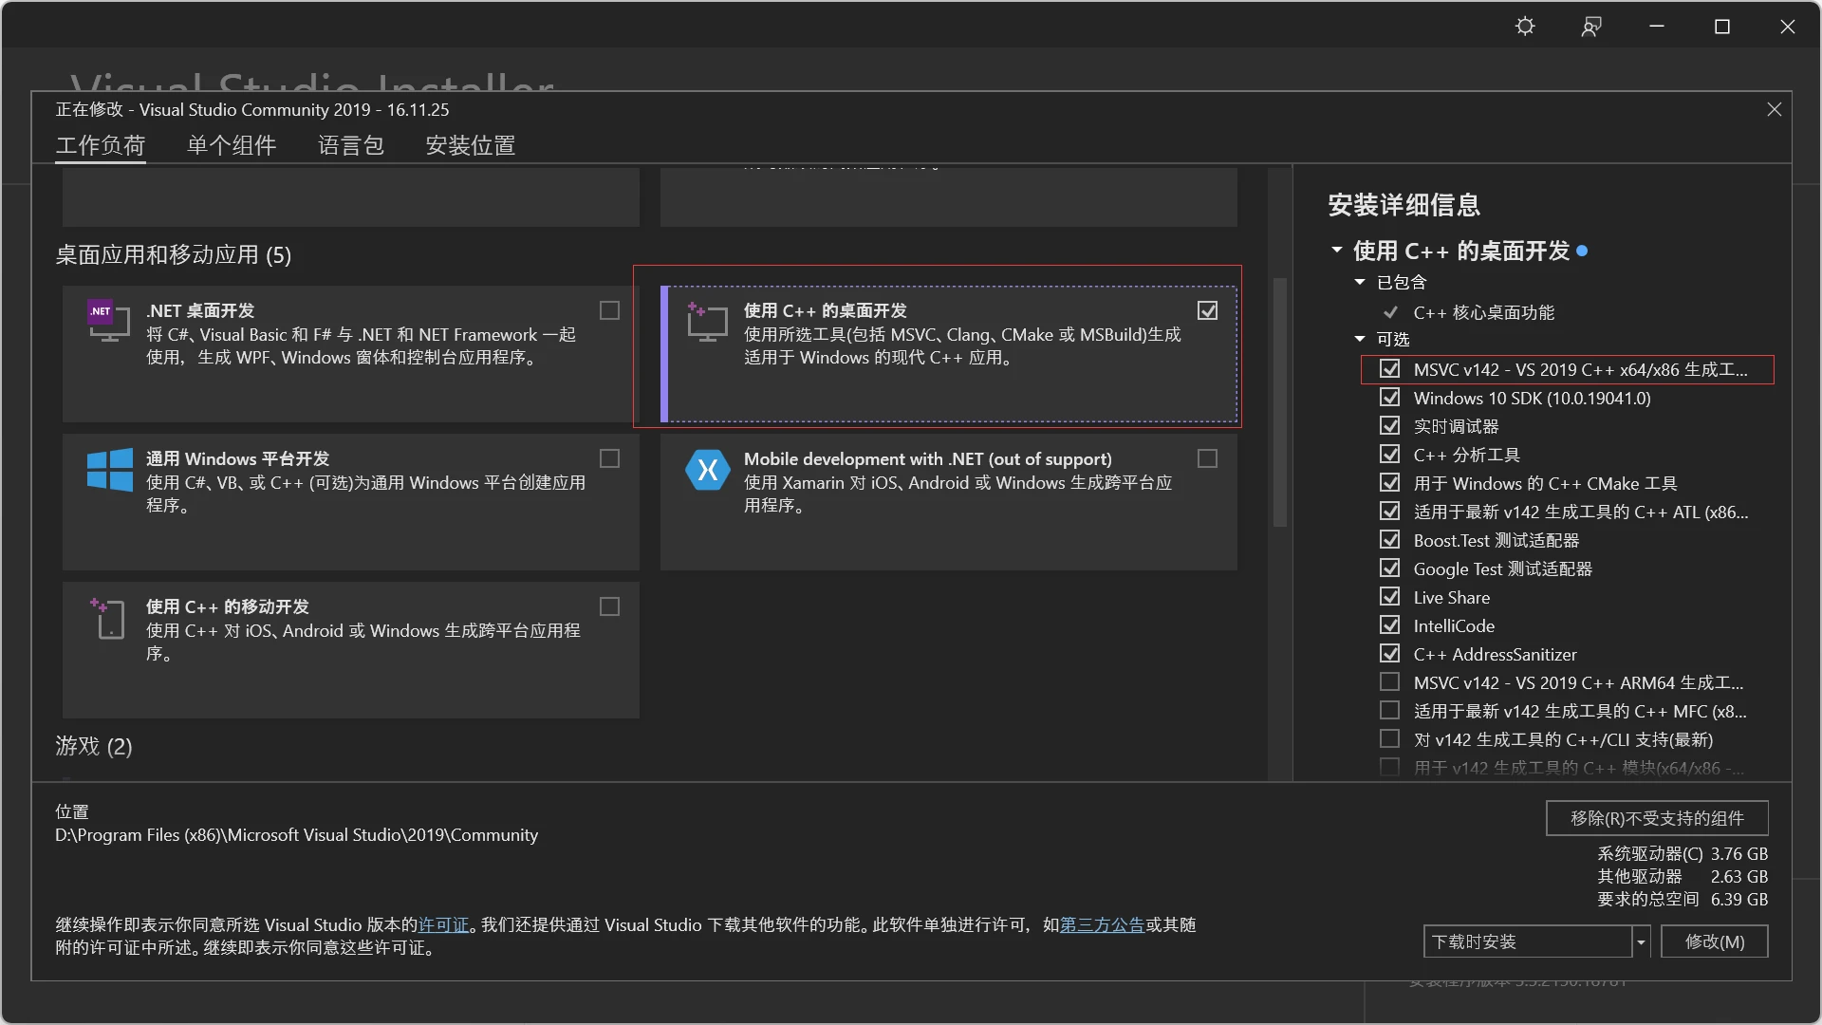Collapse the 使用 C++ 的桌面开发 details tree
The height and width of the screenshot is (1025, 1822).
coord(1336,251)
